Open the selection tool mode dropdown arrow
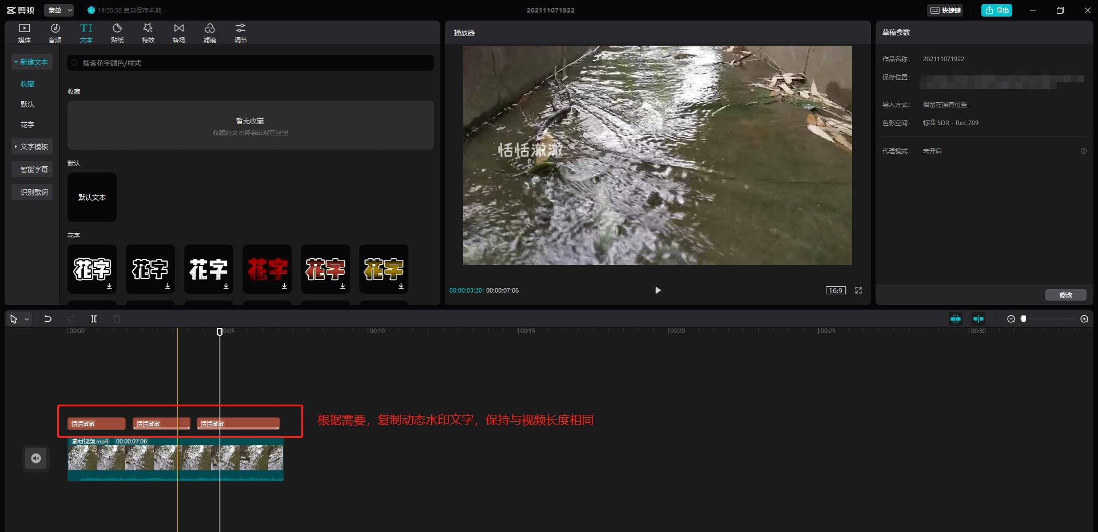This screenshot has width=1098, height=532. [x=27, y=319]
